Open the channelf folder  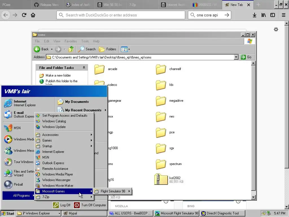(168, 69)
